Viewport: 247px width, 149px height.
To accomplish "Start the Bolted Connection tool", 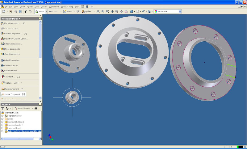I will 12,60.
